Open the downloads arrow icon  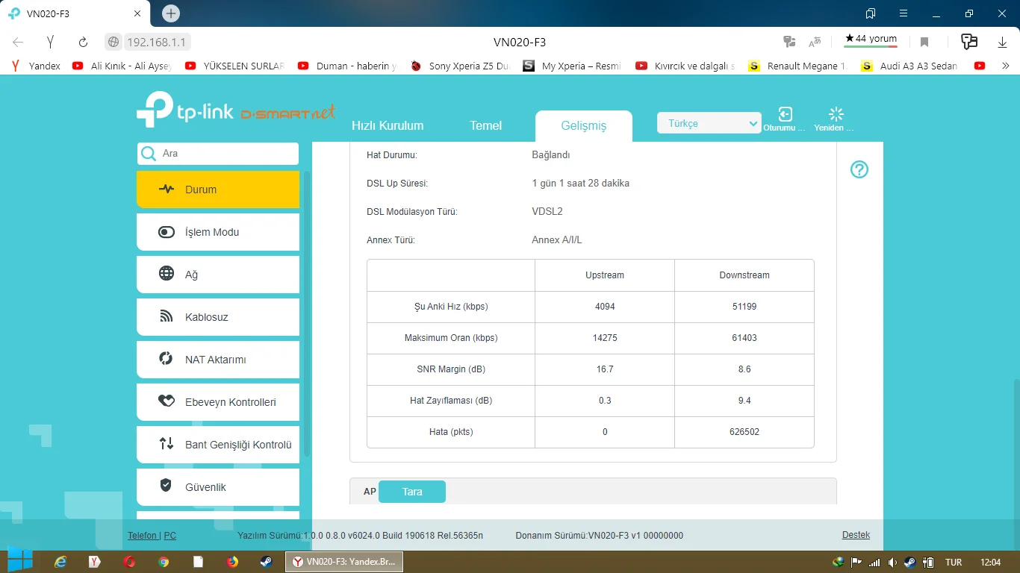(1003, 42)
